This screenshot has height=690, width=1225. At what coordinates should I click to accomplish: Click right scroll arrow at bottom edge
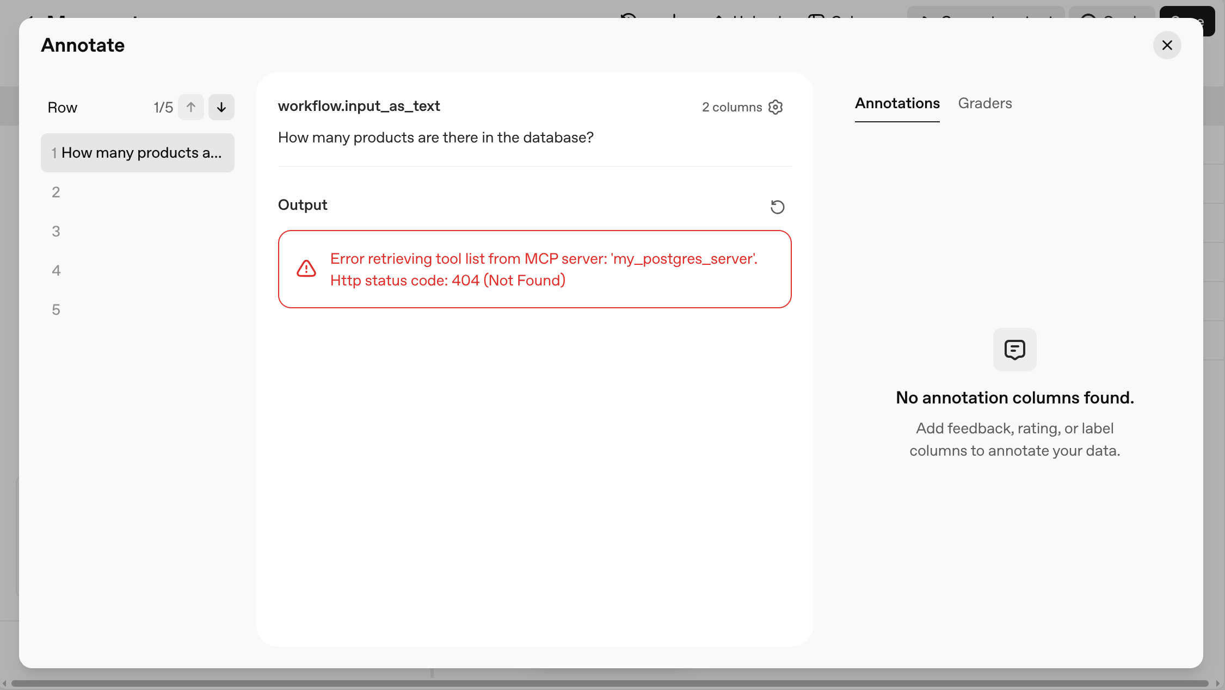tap(1218, 683)
